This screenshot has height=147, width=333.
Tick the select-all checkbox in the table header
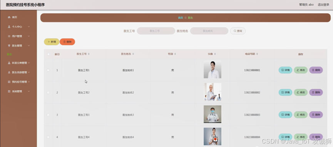tap(48, 54)
